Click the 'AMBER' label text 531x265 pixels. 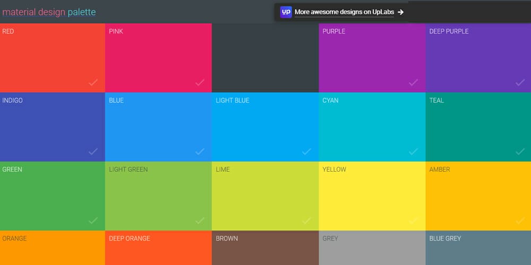tap(440, 170)
